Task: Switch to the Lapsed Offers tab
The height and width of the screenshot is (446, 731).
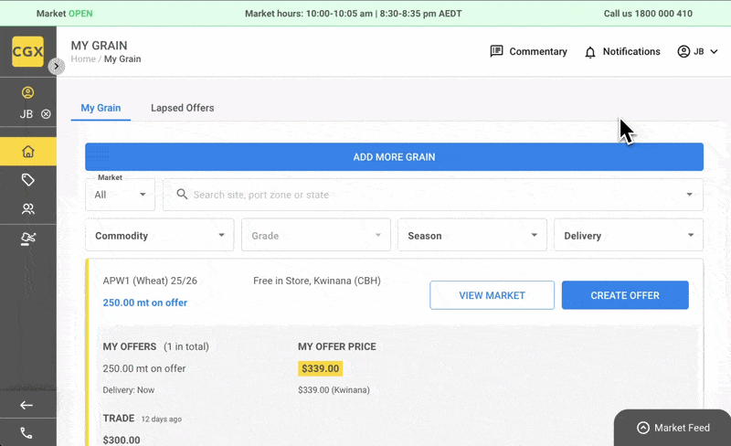Action: [x=182, y=108]
